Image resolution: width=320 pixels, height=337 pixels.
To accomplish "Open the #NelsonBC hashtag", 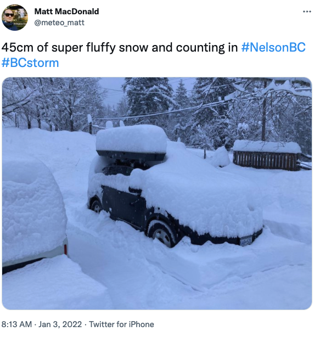I will [x=273, y=47].
